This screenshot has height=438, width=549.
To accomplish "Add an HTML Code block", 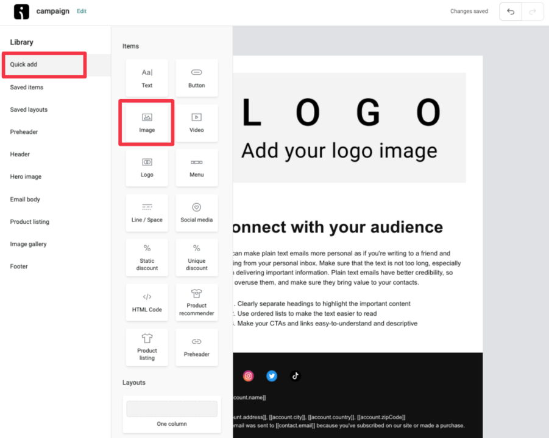I will (146, 302).
